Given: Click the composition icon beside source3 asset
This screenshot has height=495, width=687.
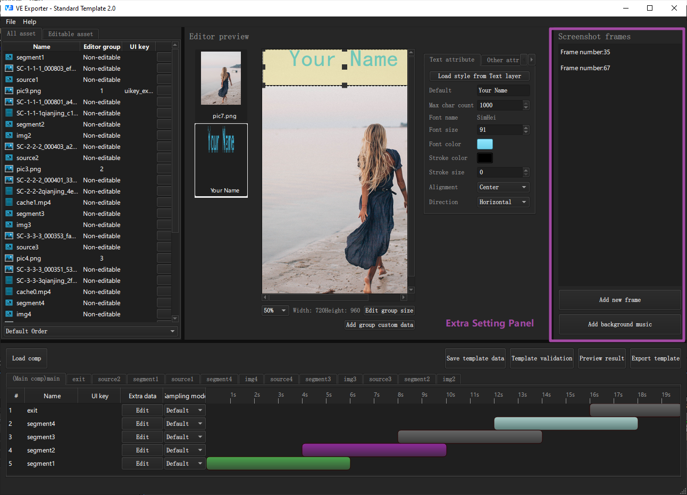Looking at the screenshot, I should (x=9, y=247).
